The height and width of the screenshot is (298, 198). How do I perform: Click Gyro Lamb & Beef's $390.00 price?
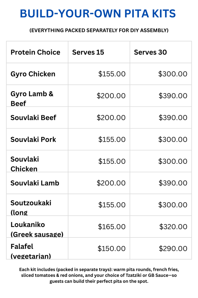[x=173, y=96]
